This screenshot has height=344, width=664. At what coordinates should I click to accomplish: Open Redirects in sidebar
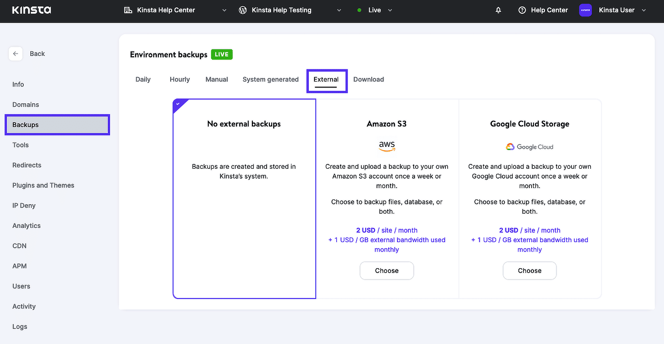coord(27,165)
